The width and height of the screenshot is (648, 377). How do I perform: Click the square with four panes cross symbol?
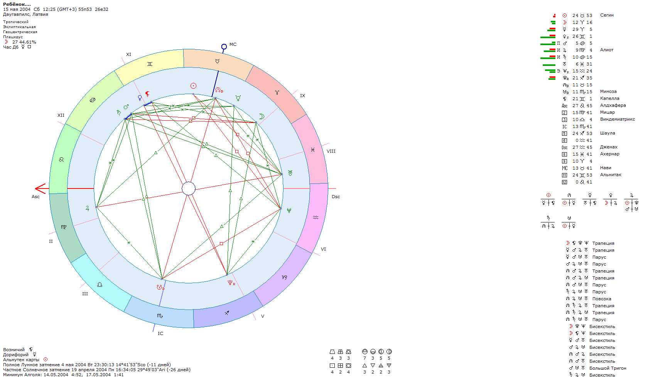340,365
